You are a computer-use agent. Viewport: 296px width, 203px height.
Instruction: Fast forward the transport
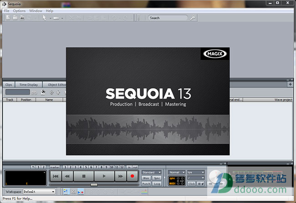click(x=120, y=176)
